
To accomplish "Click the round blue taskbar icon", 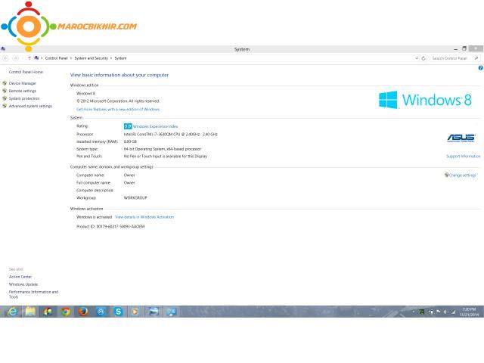I will click(x=101, y=312).
